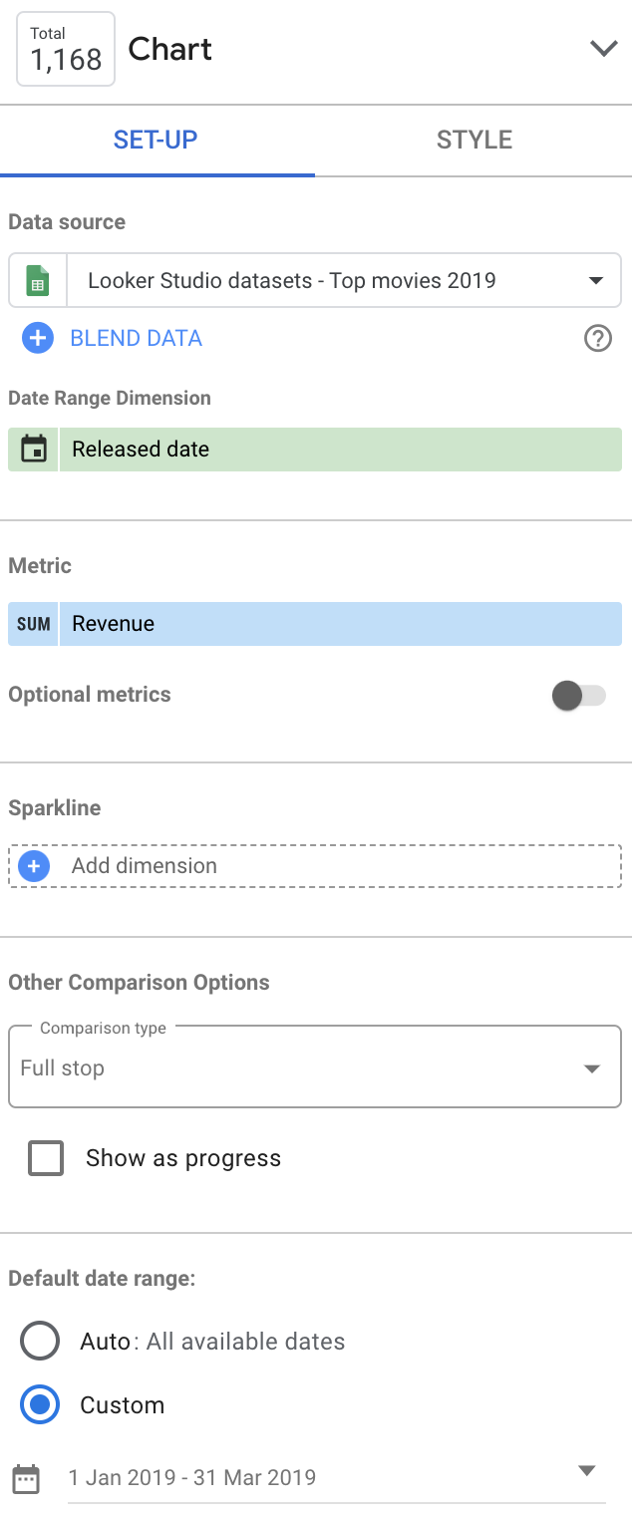The width and height of the screenshot is (632, 1517).
Task: Check the Show as progress checkbox
Action: (46, 1158)
